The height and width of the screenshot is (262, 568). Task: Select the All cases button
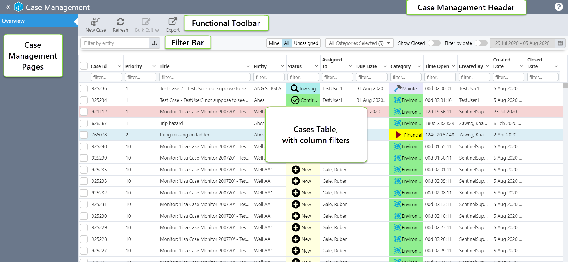point(287,43)
